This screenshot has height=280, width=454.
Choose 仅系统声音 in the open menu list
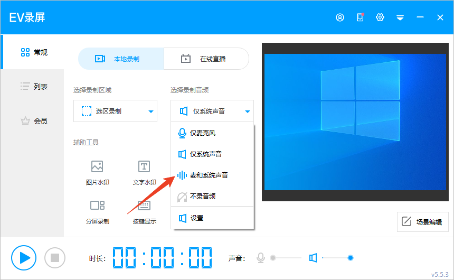212,154
